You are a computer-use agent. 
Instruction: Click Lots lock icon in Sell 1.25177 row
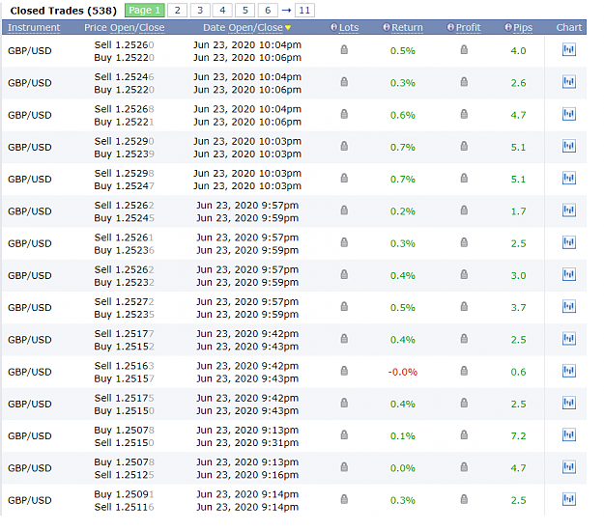[344, 339]
